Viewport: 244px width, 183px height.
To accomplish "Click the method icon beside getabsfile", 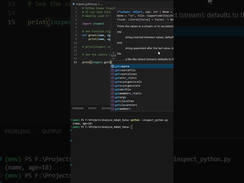I will tap(113, 90).
